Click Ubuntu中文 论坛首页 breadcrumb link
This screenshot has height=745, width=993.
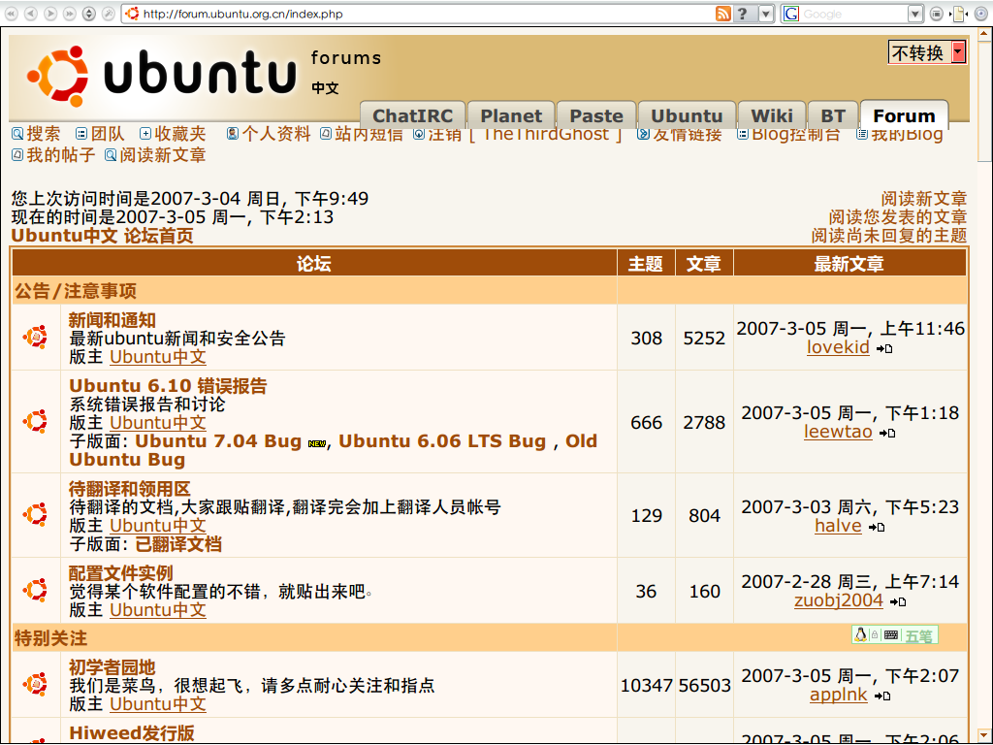coord(102,236)
